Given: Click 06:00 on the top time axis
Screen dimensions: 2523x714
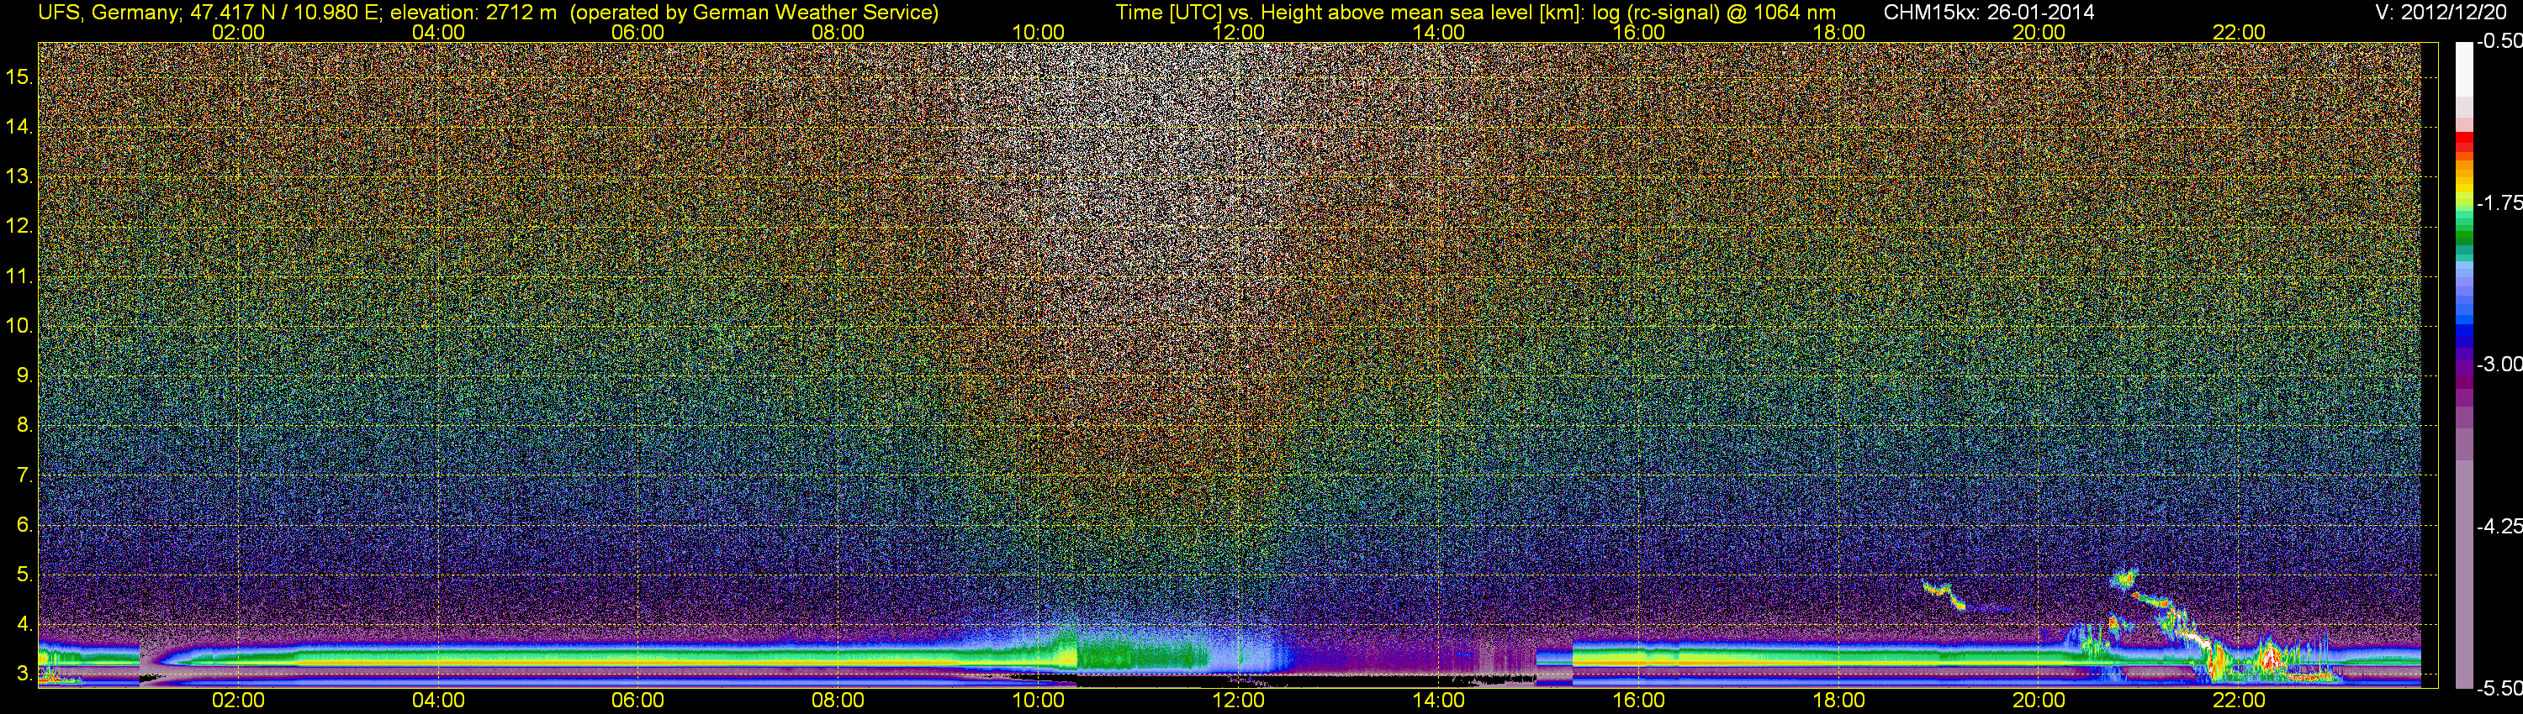Looking at the screenshot, I should tap(637, 32).
